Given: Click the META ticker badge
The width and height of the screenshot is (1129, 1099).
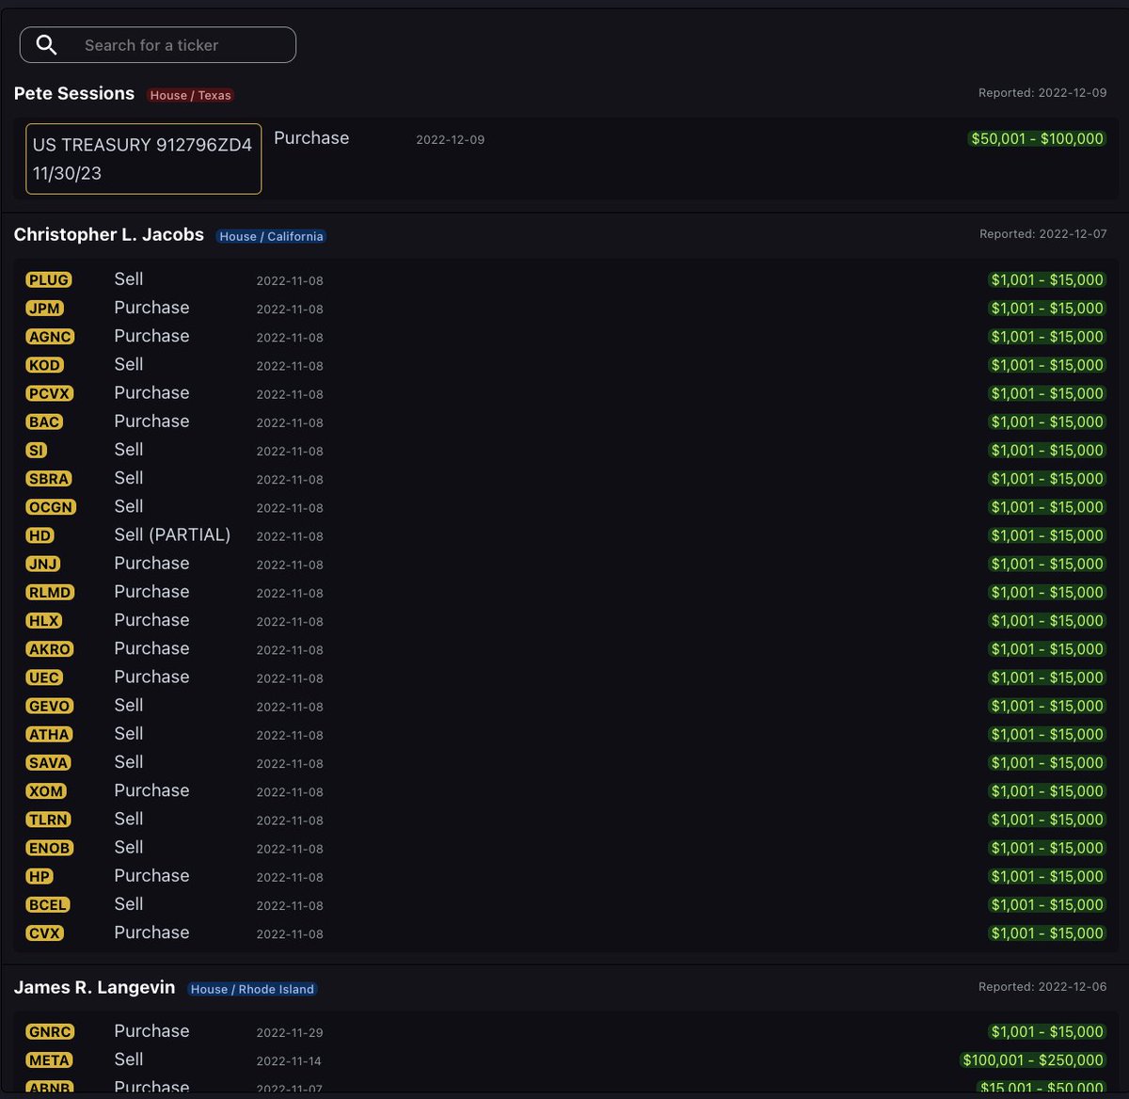Looking at the screenshot, I should pos(49,1060).
